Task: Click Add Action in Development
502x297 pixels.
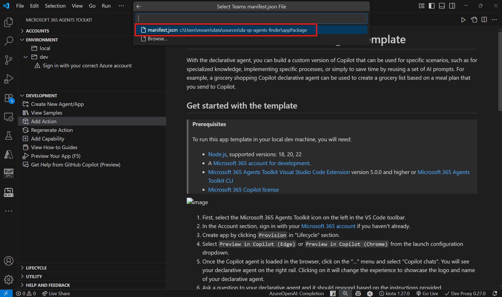Action: pyautogui.click(x=92, y=121)
